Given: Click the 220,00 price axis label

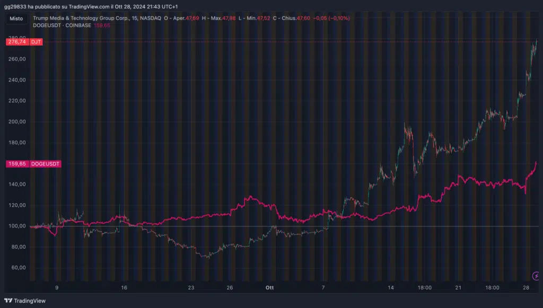Looking at the screenshot, I should click(x=17, y=101).
